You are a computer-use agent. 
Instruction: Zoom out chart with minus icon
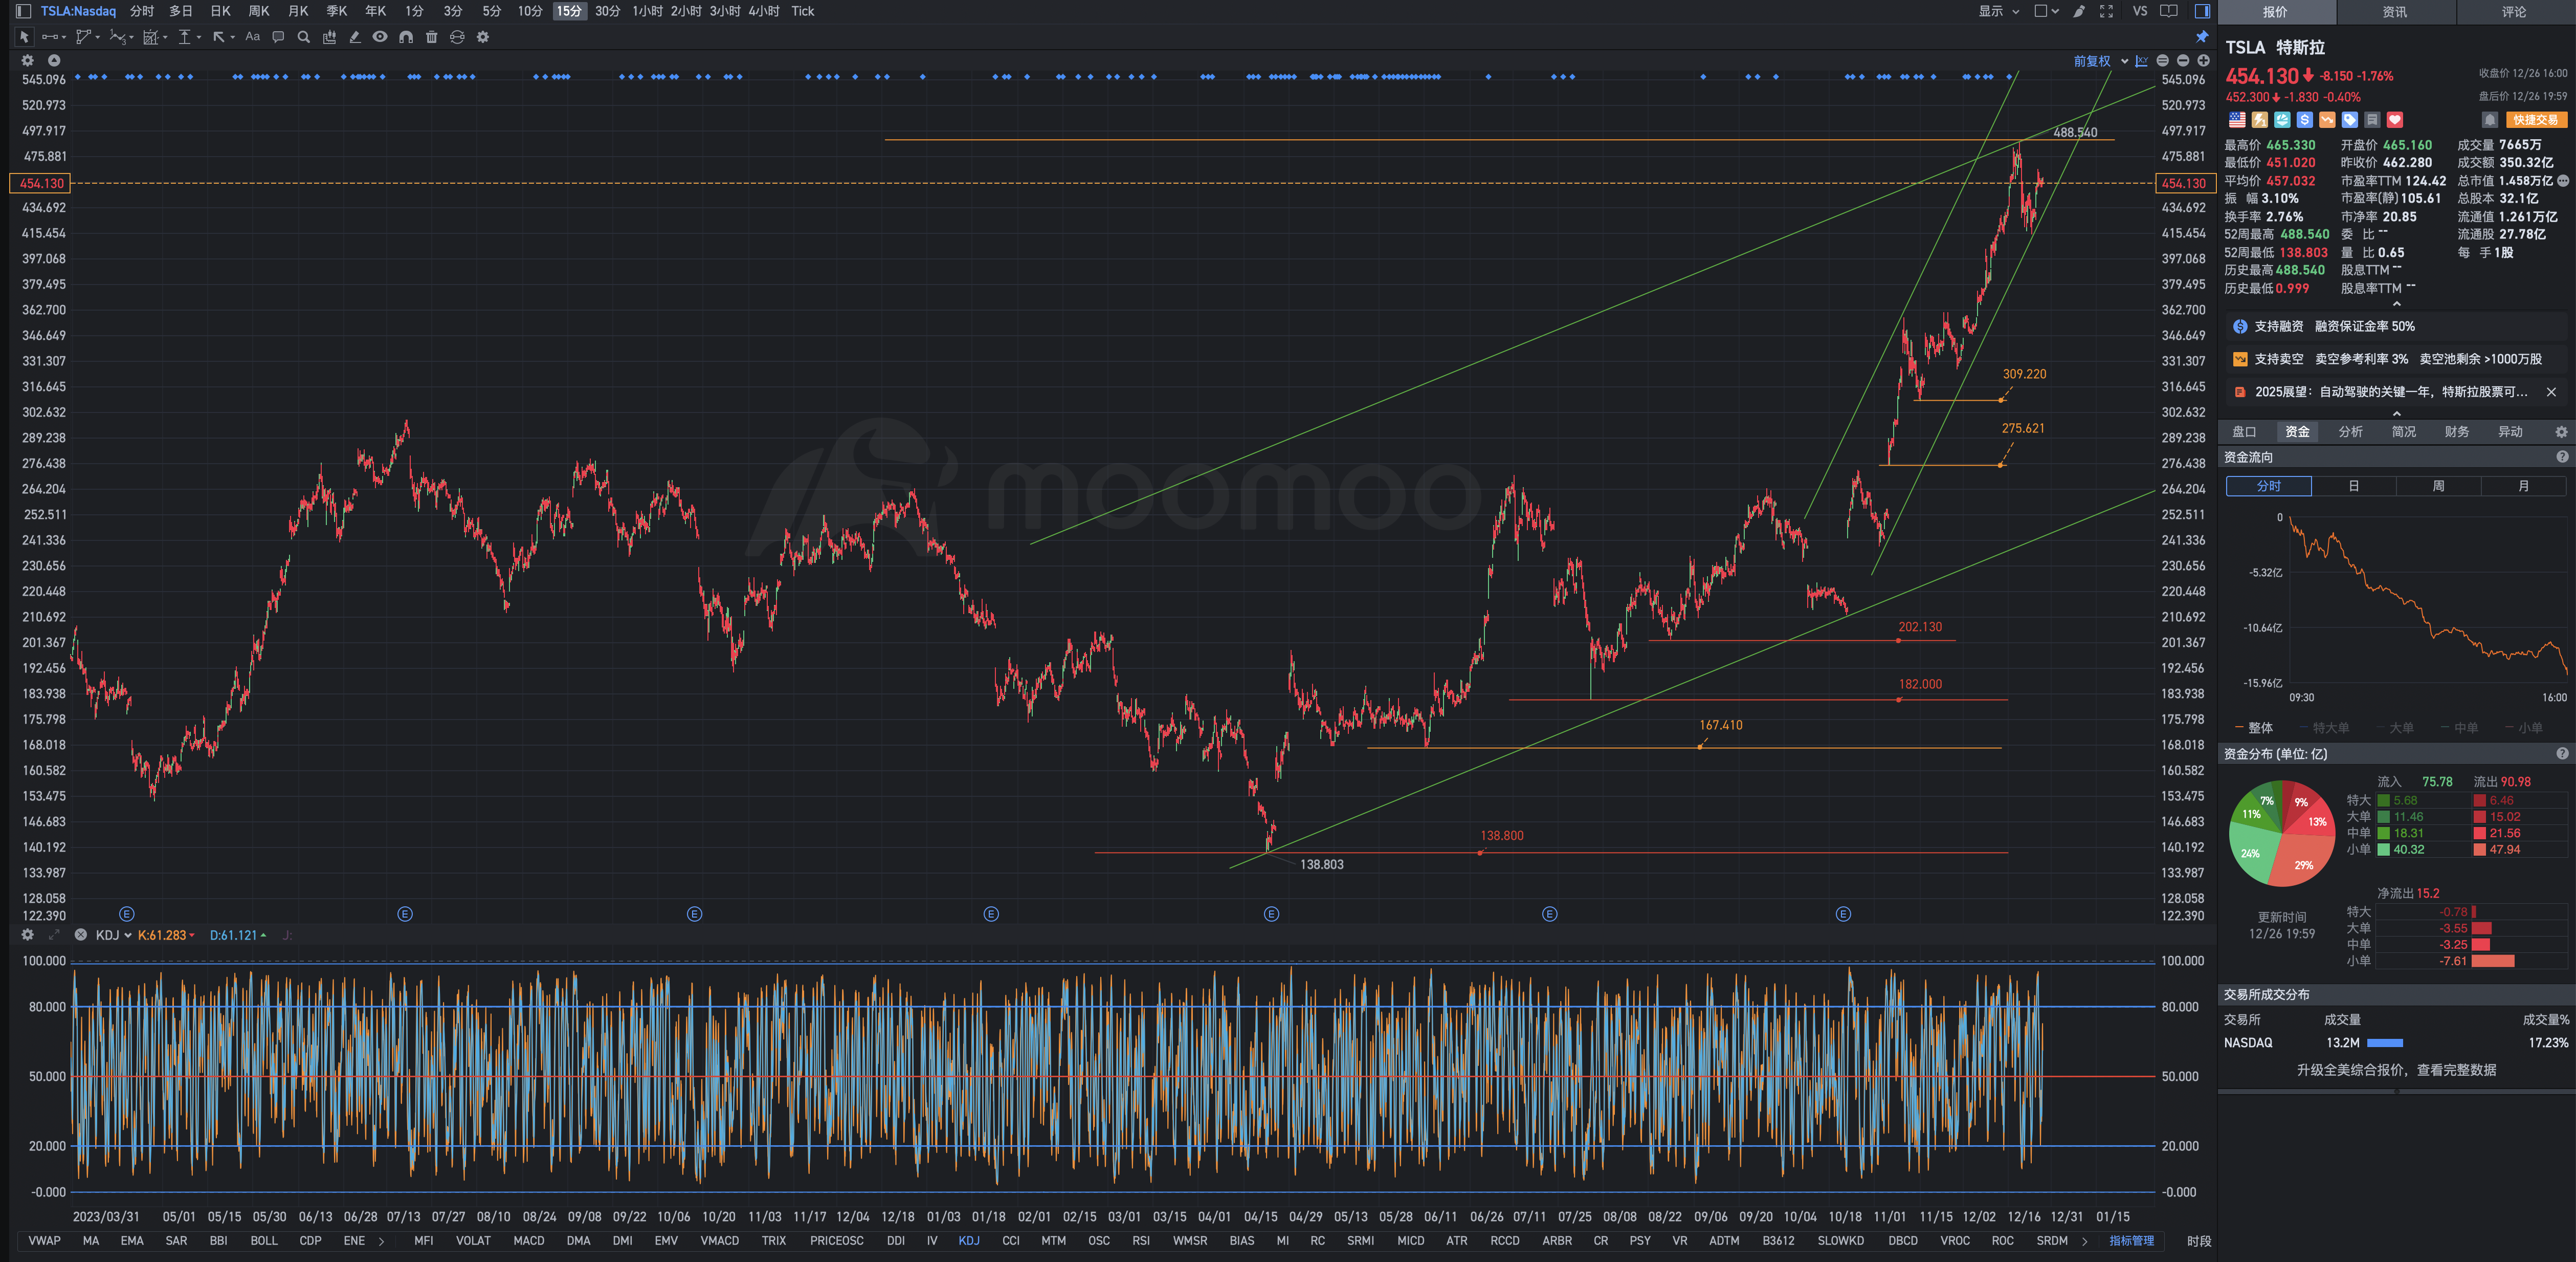(2183, 61)
